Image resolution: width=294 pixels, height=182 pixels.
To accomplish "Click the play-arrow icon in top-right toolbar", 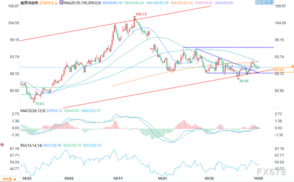I will [x=267, y=3].
